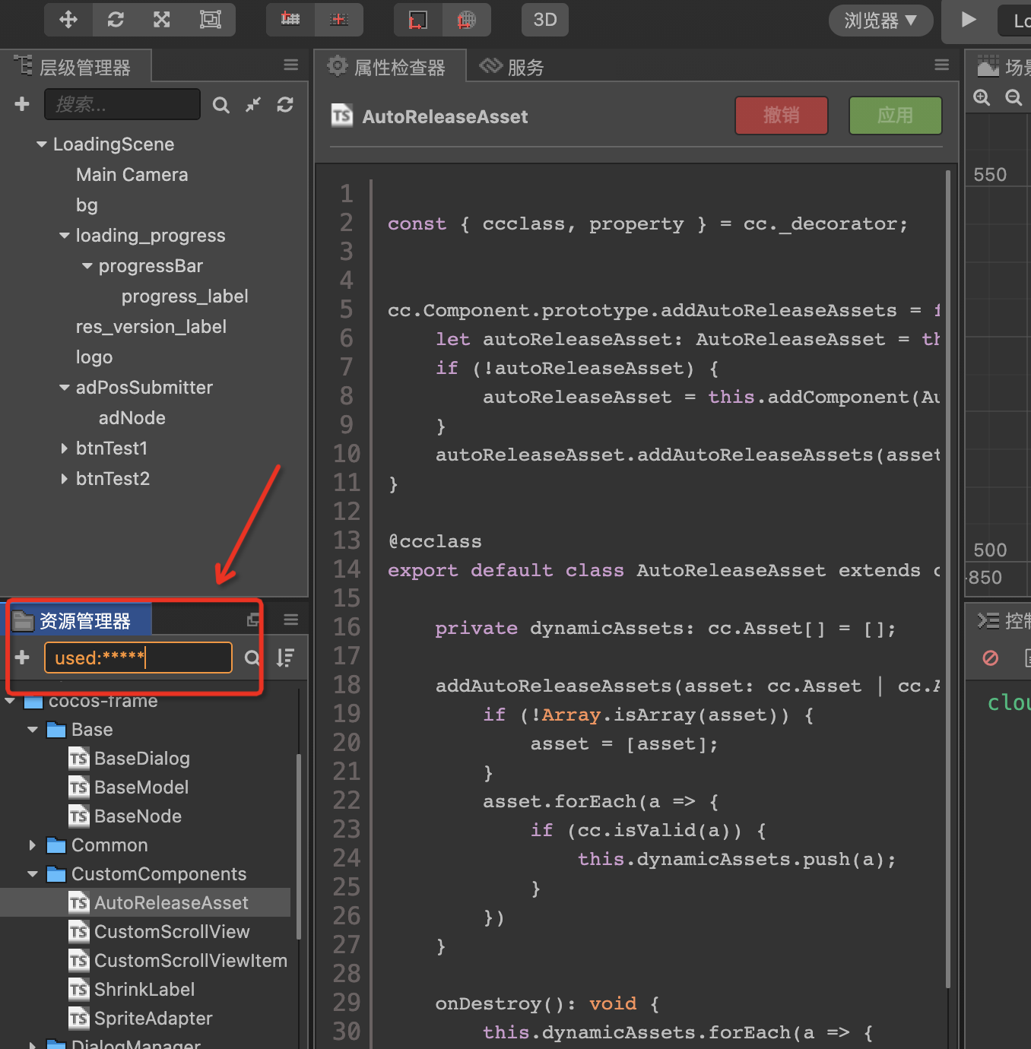Pop out the 资源管理器 panel
Viewport: 1031px width, 1049px height.
[253, 620]
